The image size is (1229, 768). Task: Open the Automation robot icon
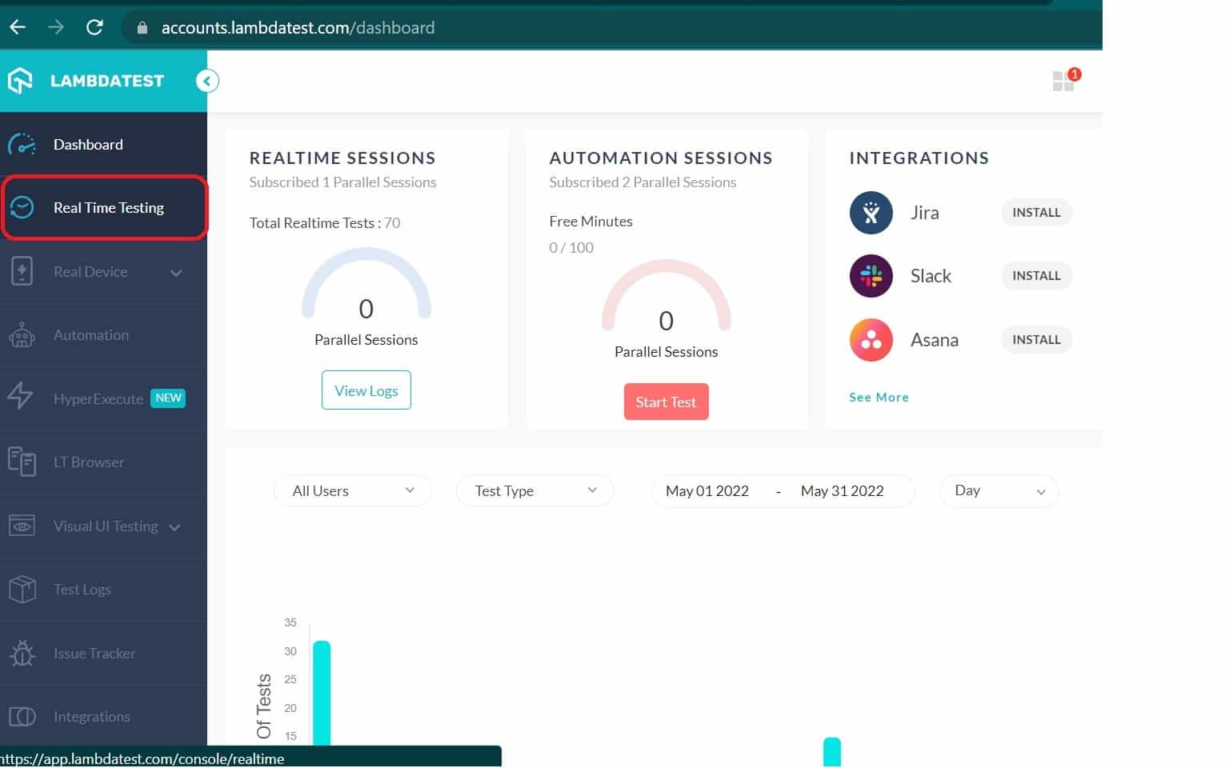click(22, 334)
